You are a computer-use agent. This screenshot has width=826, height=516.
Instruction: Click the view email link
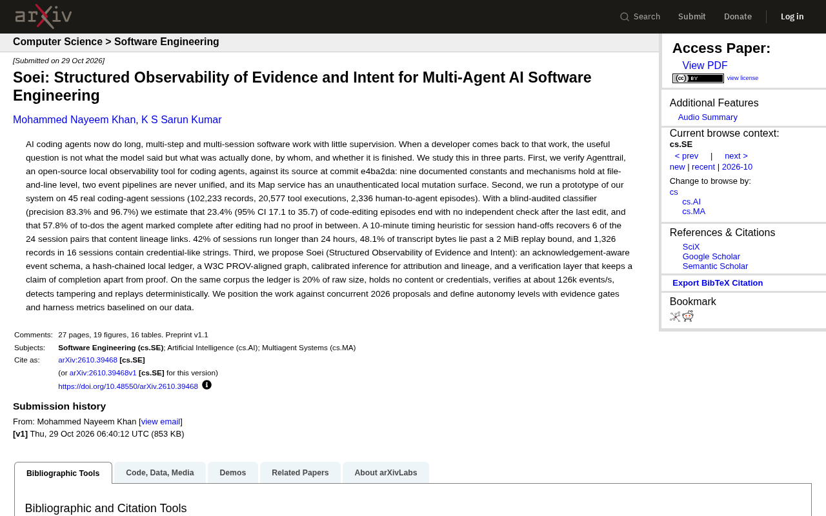coord(161,422)
